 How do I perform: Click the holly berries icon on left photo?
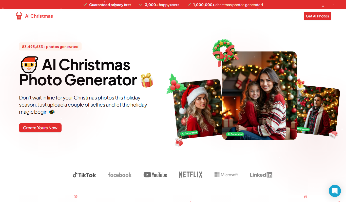click(x=176, y=84)
